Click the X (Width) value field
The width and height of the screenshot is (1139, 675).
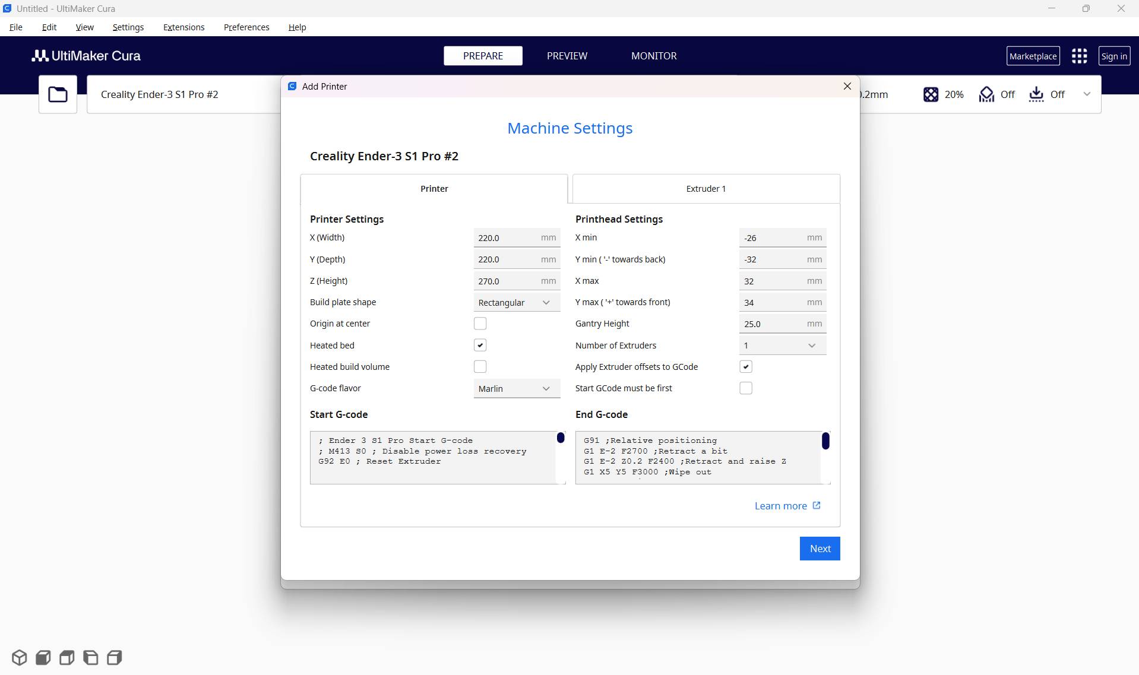tap(517, 237)
